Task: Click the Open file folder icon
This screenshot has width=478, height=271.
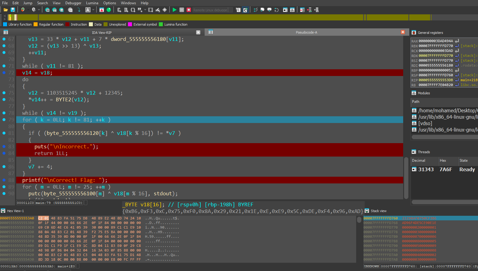Action: [x=5, y=10]
